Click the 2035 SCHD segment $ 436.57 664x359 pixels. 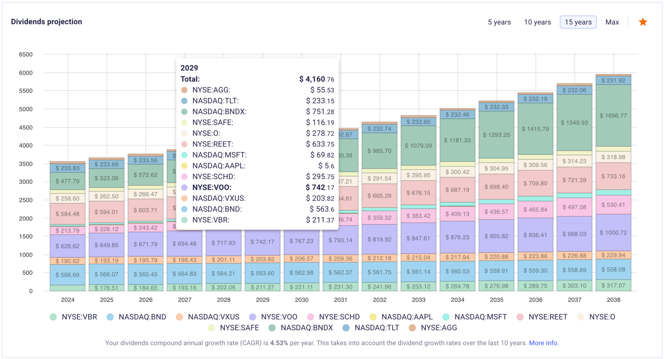(496, 211)
